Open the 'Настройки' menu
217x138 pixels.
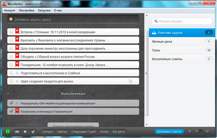click(27, 10)
